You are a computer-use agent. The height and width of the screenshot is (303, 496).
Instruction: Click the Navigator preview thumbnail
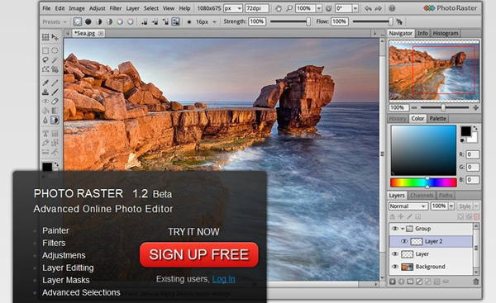click(x=434, y=71)
